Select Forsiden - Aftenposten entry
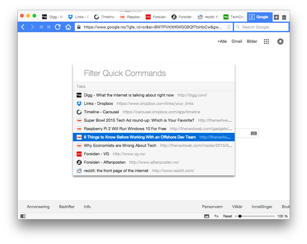This screenshot has width=307, height=244. [x=154, y=162]
